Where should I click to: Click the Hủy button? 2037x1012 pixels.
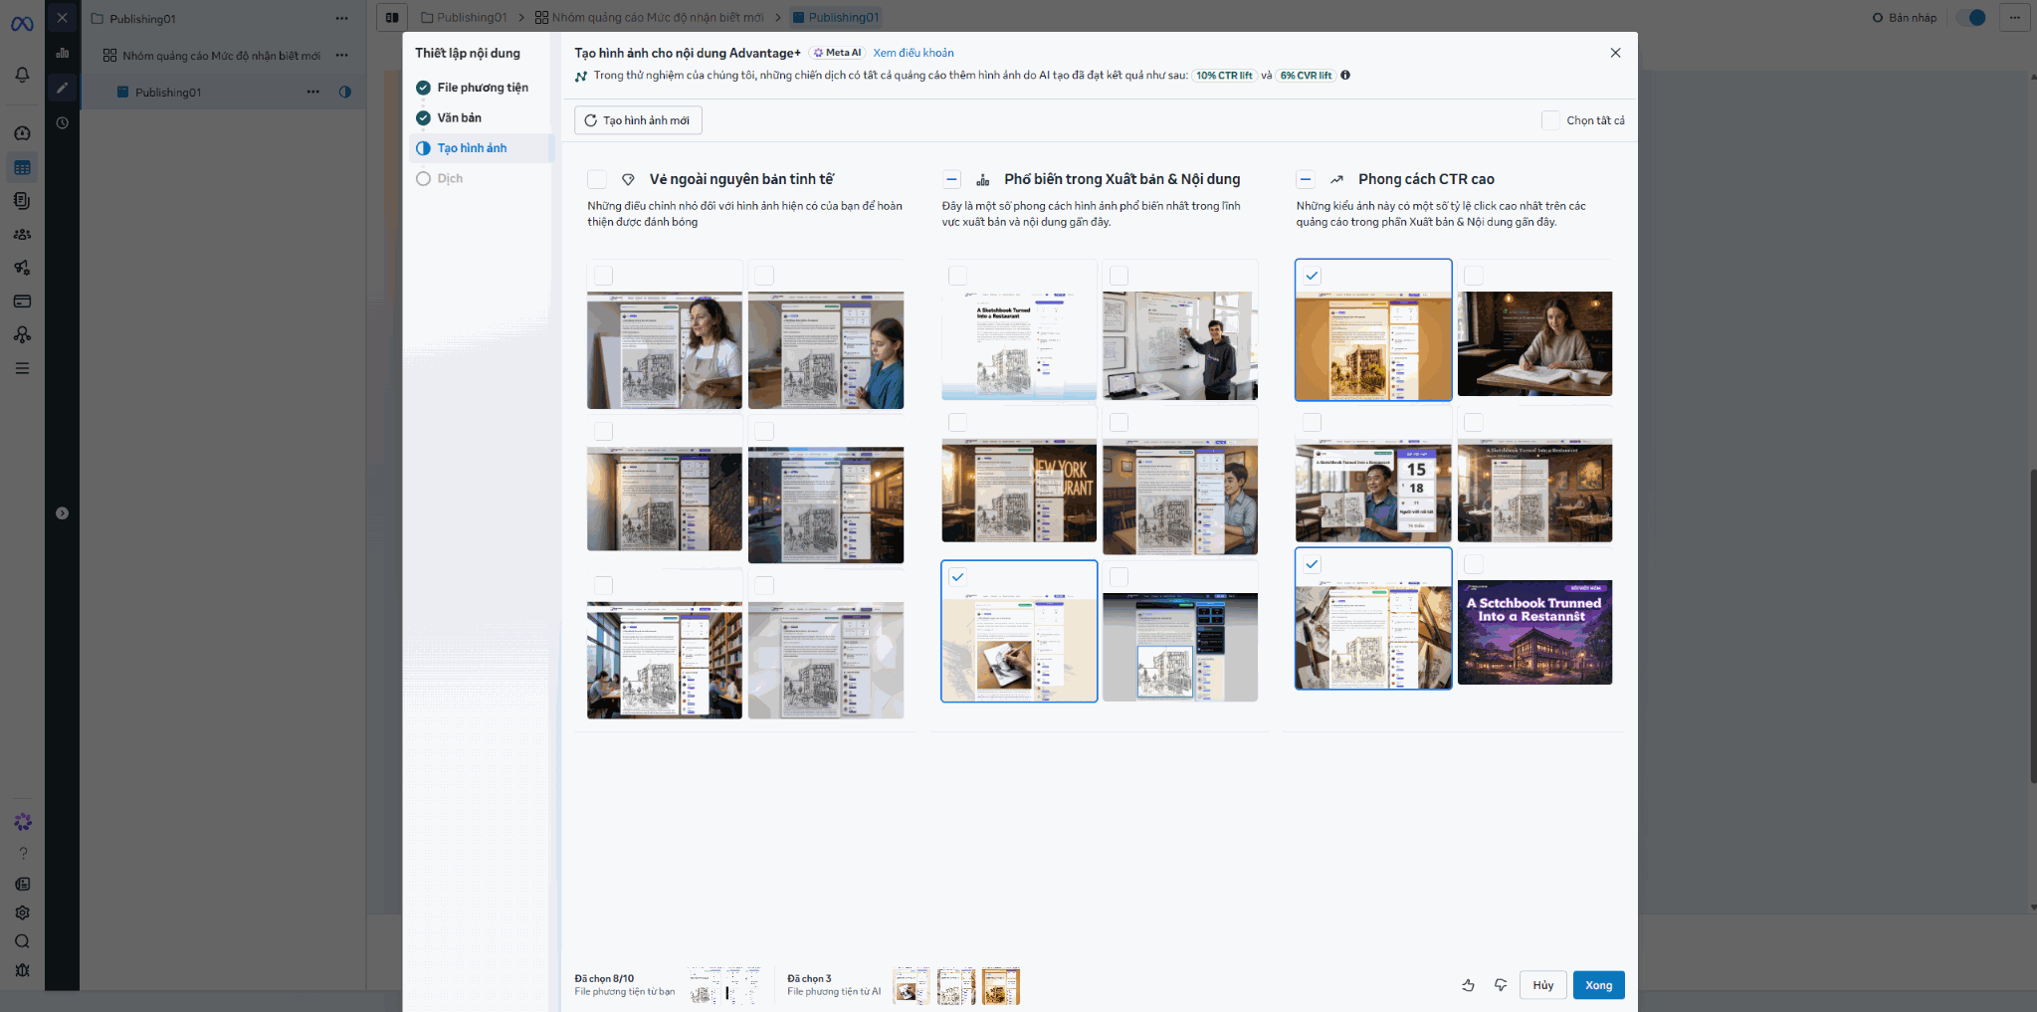[1543, 985]
